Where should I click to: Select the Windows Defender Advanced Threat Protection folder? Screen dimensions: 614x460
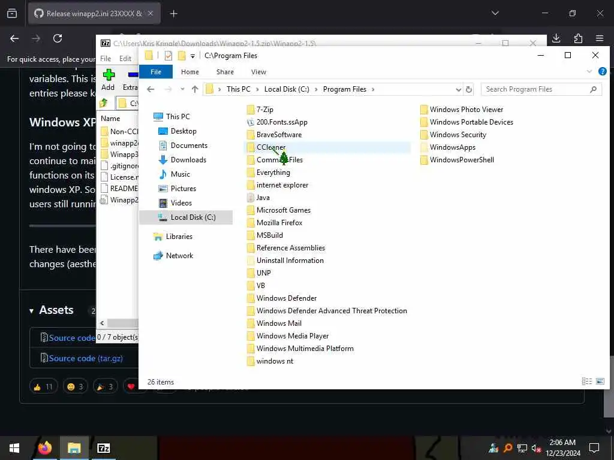point(327,311)
